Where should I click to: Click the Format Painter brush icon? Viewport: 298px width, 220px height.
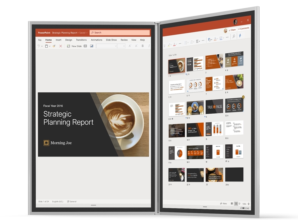pyautogui.click(x=54, y=46)
